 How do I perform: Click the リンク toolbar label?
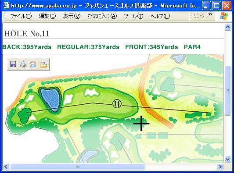199,16
